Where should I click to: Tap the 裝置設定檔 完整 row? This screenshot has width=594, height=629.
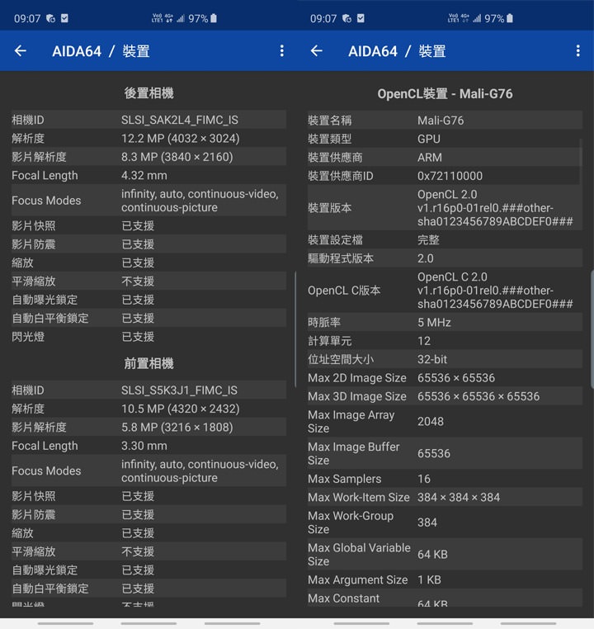(x=445, y=240)
